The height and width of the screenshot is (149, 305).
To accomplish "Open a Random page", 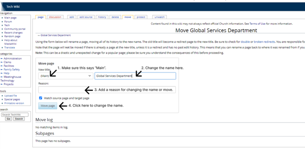I will coord(12,36).
